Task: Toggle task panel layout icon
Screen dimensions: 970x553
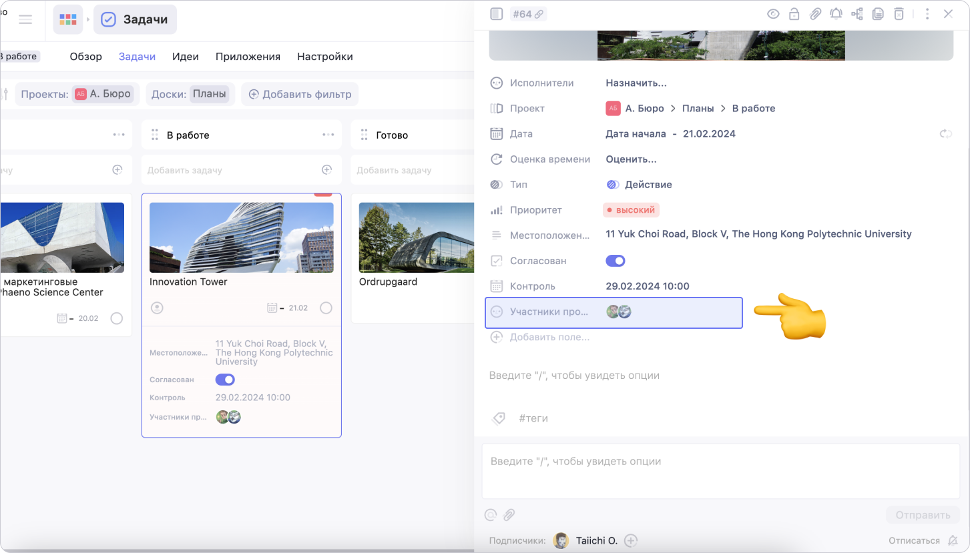Action: pos(496,13)
